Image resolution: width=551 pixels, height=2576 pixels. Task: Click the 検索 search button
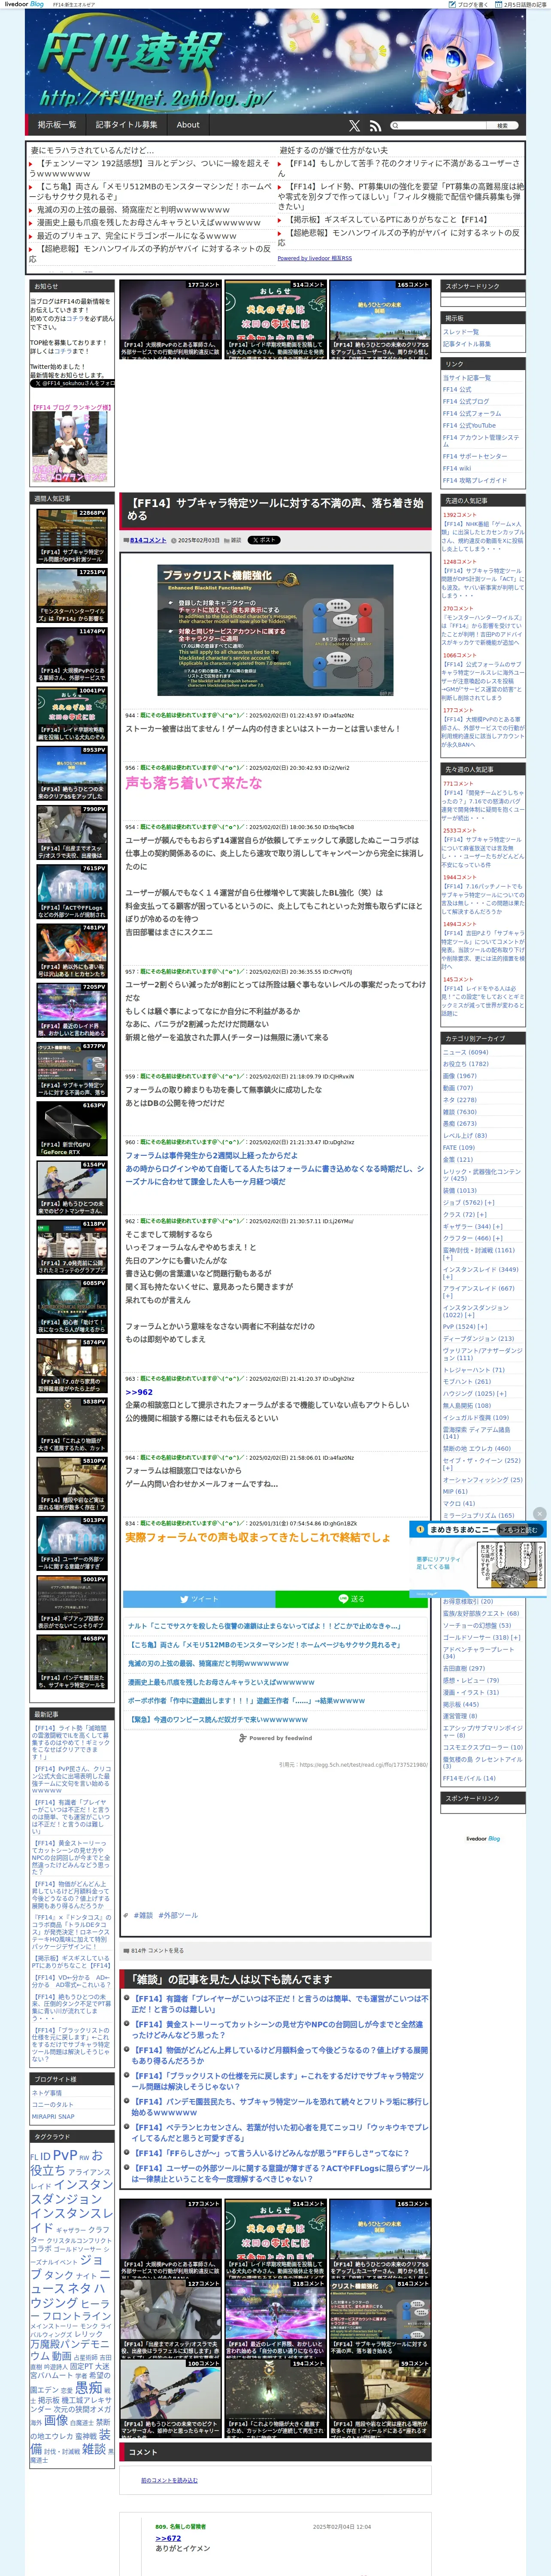pos(503,126)
